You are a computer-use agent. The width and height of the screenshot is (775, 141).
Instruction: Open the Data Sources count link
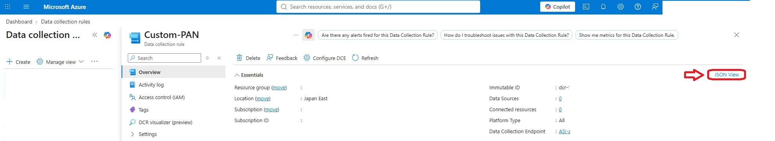click(560, 99)
